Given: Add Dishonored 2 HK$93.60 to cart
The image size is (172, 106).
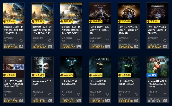Looking at the screenshot, I should [50, 100].
